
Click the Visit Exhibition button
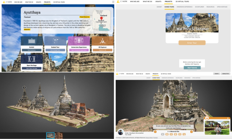click(x=31, y=50)
